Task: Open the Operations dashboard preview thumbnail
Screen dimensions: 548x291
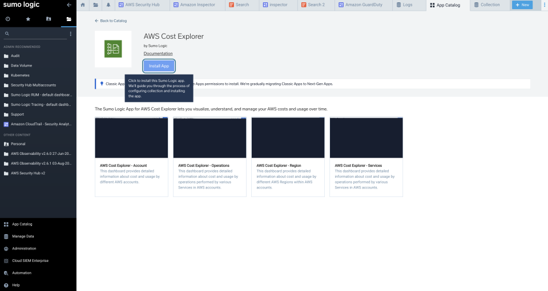Action: click(209, 138)
